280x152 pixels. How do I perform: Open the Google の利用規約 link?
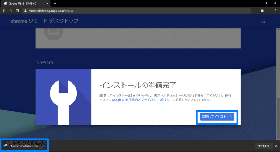pos(125,100)
